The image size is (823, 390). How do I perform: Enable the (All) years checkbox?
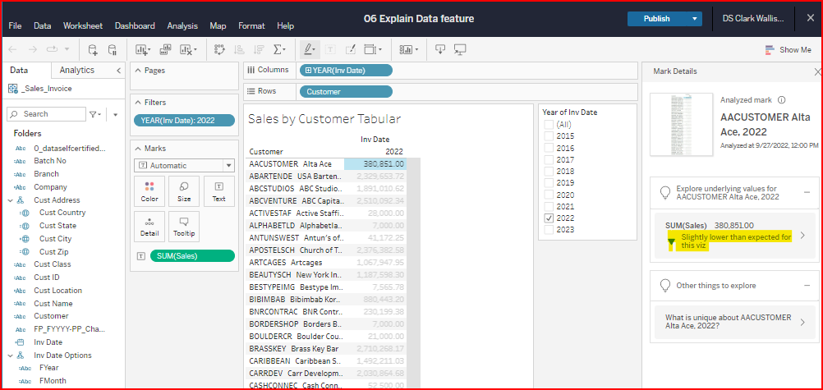(x=548, y=124)
